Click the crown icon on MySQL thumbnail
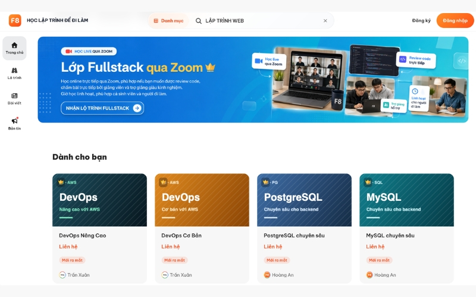Screen dimensions: 476x297 (x=368, y=182)
